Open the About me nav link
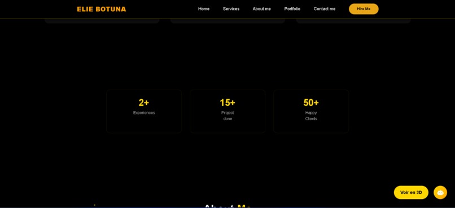Image resolution: width=455 pixels, height=208 pixels. coord(262,9)
